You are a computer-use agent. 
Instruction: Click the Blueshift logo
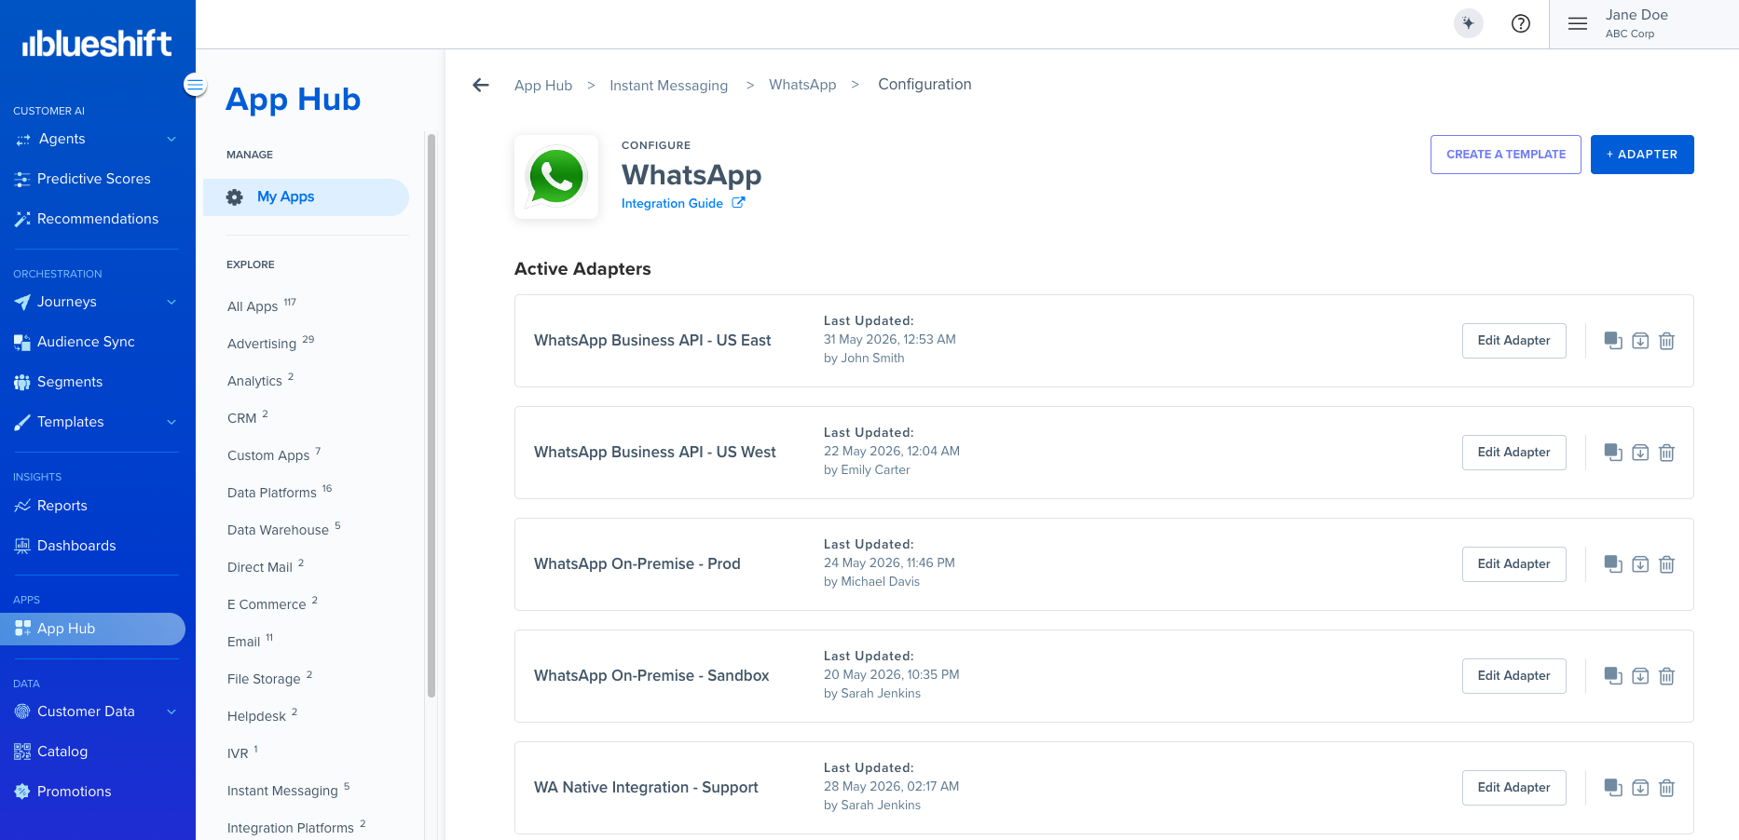click(x=97, y=43)
